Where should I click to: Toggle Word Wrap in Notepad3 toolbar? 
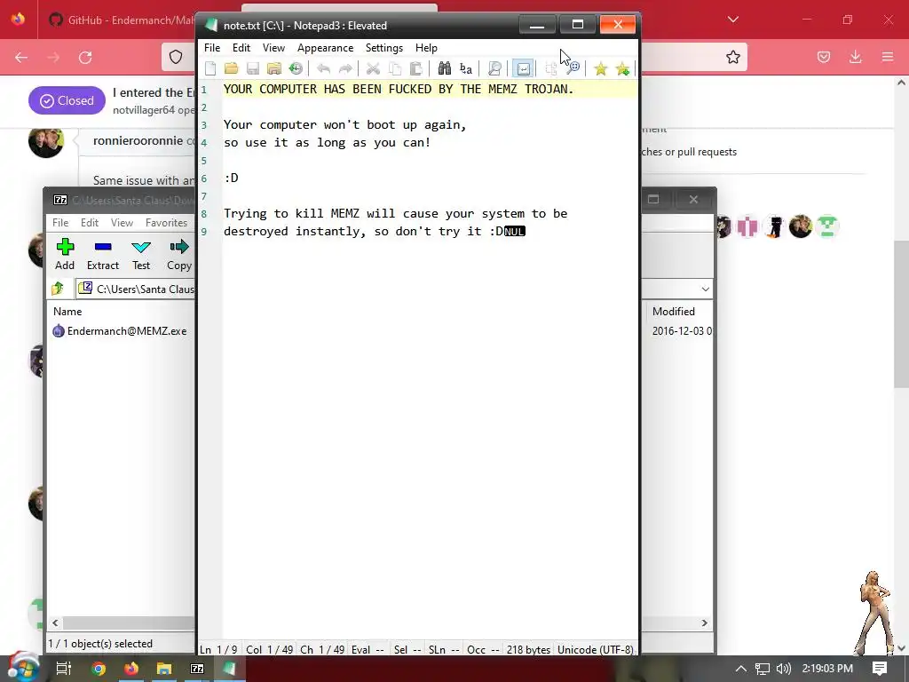point(522,69)
